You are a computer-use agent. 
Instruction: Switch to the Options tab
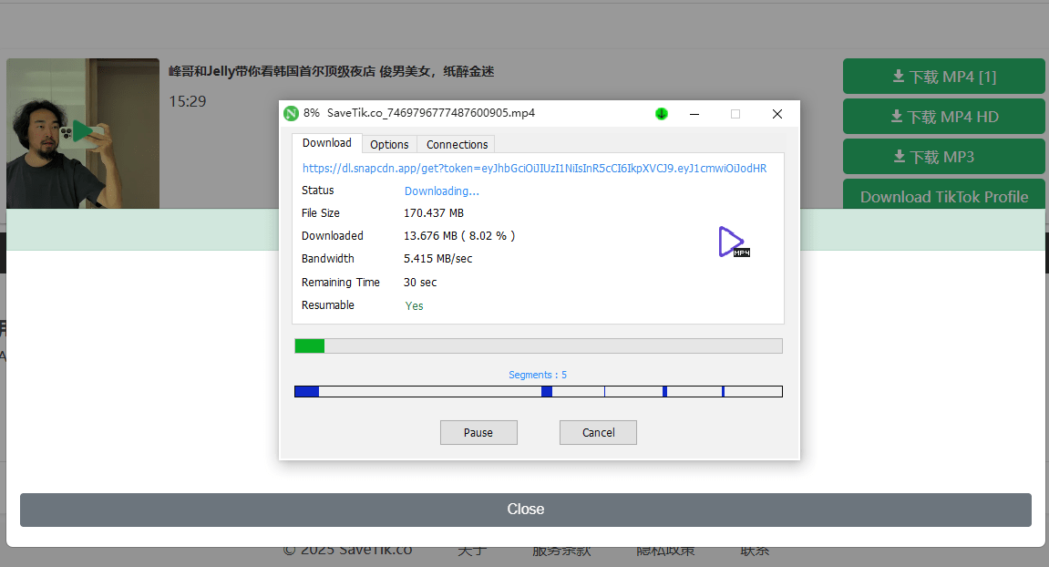389,144
